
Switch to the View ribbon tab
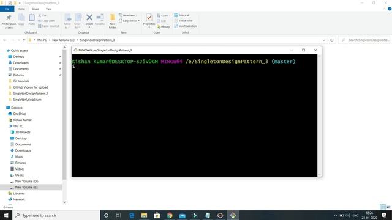coord(48,9)
